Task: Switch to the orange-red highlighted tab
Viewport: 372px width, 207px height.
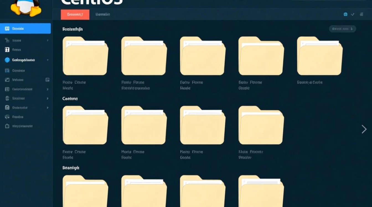Action: click(x=75, y=15)
